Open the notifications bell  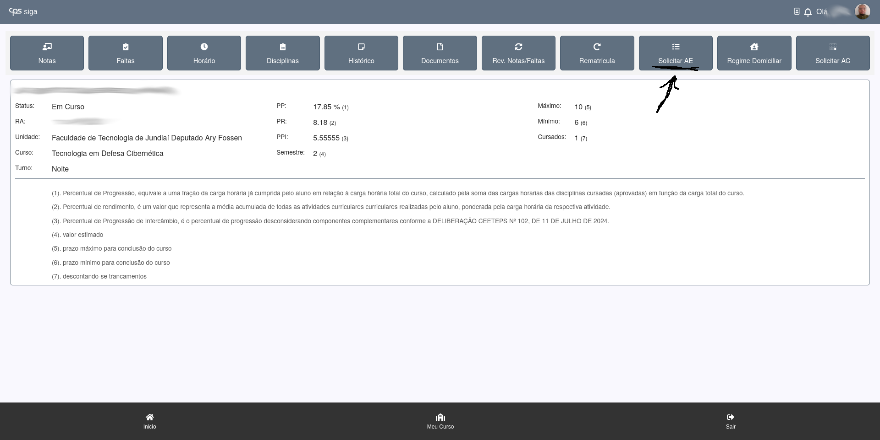[808, 12]
